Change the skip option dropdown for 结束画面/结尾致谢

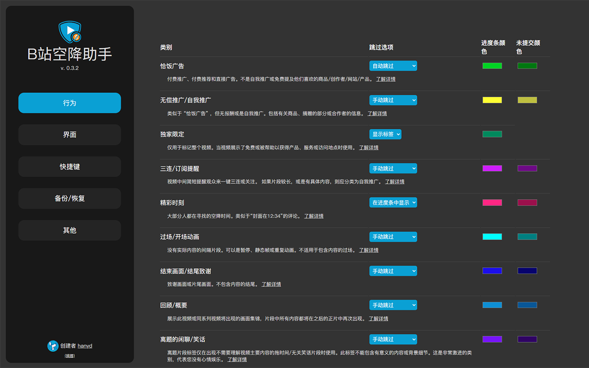(x=393, y=270)
